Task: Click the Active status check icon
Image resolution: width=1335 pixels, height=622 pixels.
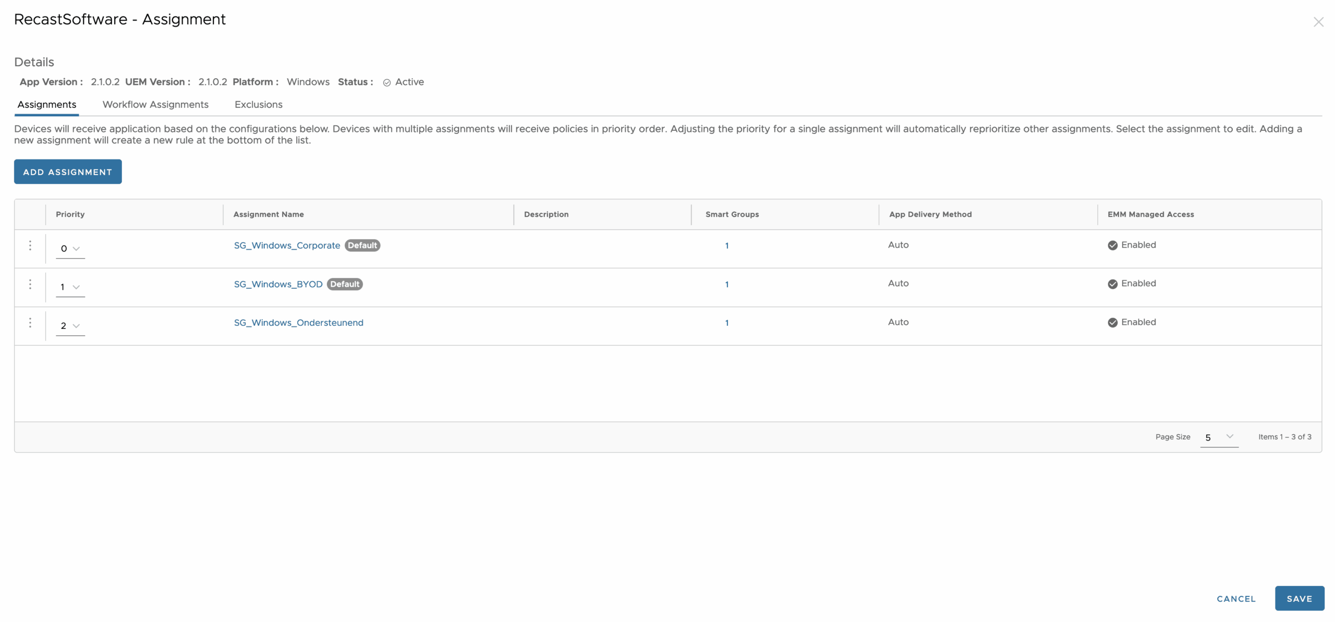Action: coord(386,82)
